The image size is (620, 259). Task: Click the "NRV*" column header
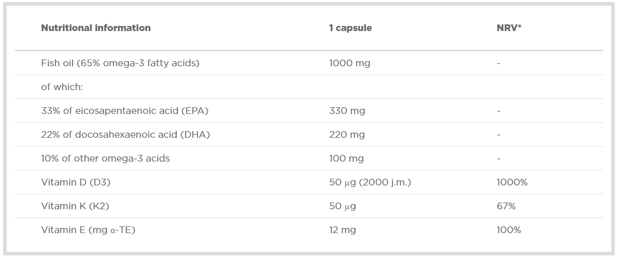point(509,28)
